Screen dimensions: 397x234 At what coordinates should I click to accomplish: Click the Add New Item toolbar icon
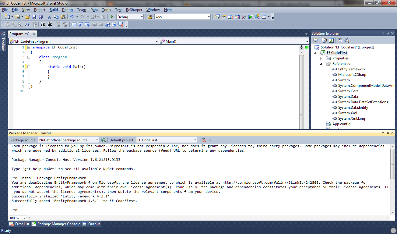(17, 17)
